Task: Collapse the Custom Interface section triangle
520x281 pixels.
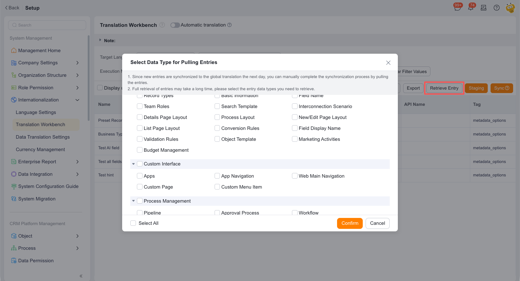Action: pos(133,164)
